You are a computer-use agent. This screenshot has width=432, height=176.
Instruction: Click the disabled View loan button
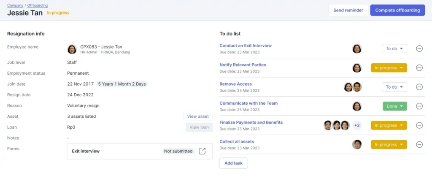[x=199, y=127]
